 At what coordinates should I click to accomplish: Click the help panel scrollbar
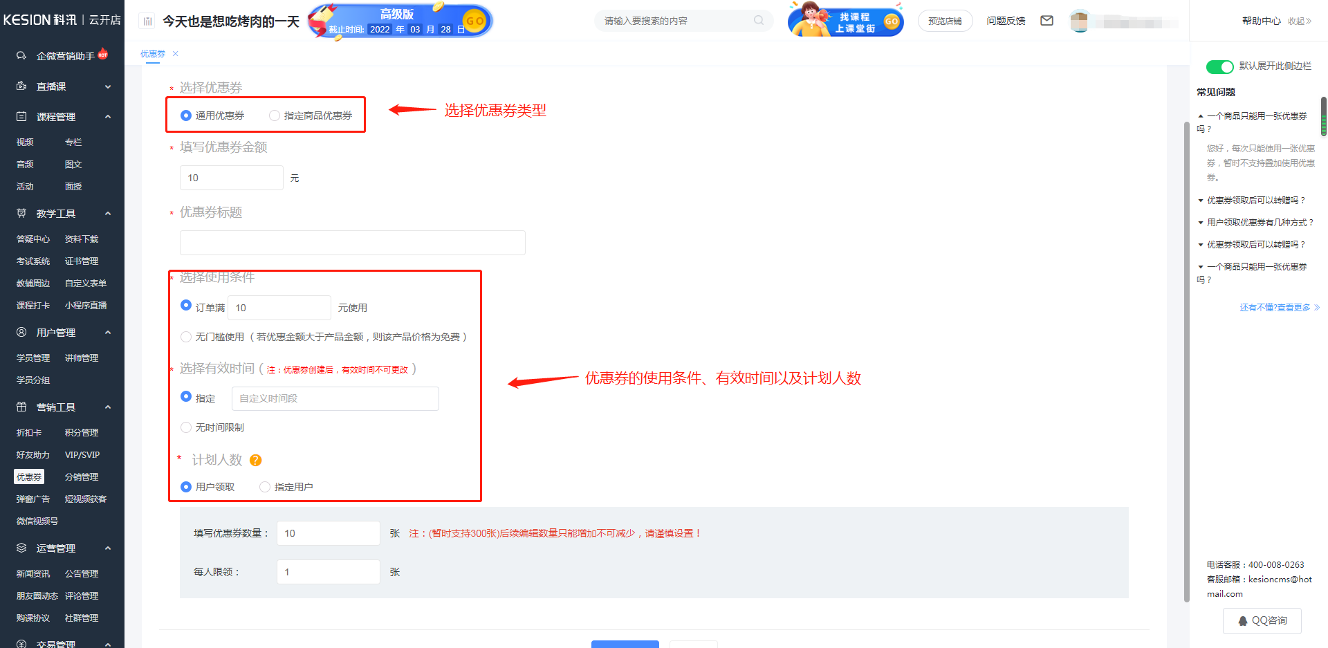(1324, 116)
